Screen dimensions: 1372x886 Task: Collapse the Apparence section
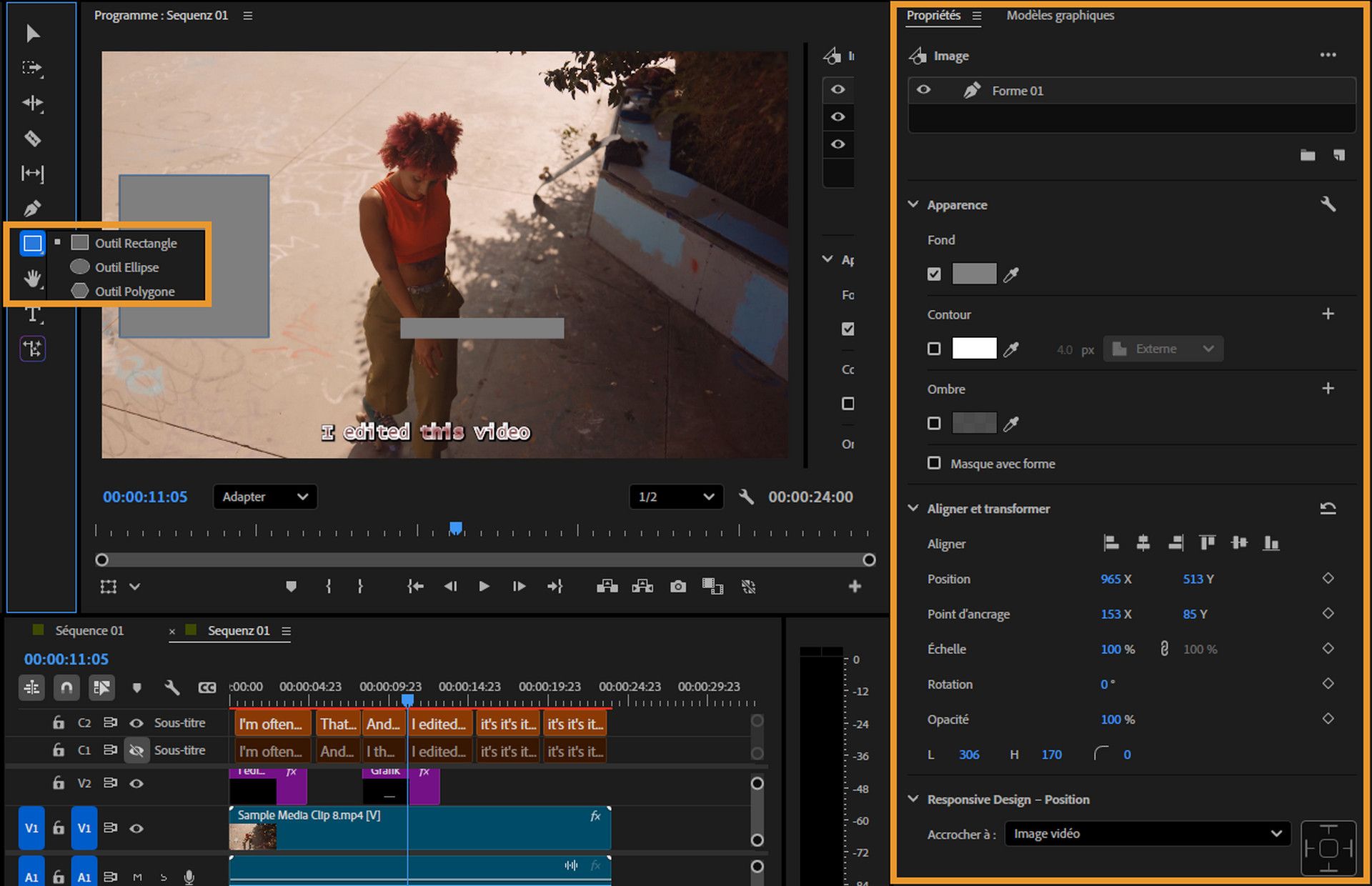point(913,204)
